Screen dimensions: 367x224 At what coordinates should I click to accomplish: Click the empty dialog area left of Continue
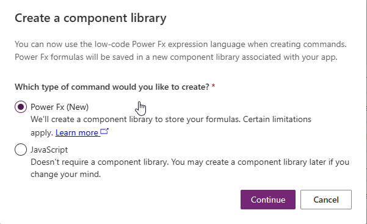(x=126, y=200)
